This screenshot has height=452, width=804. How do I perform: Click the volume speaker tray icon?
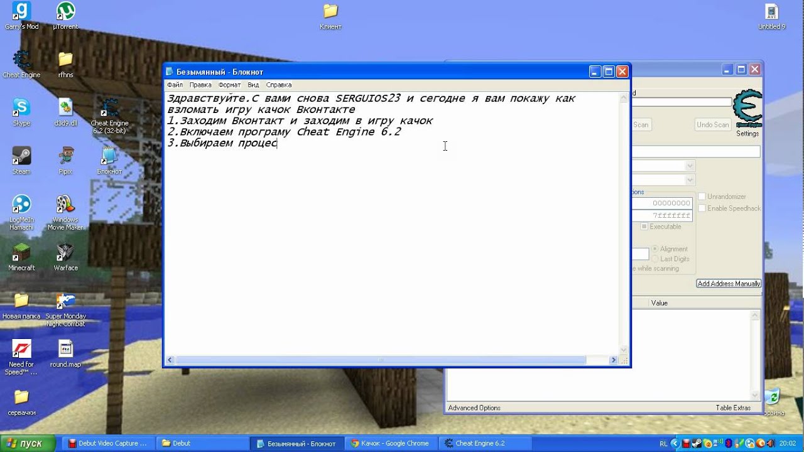coord(770,443)
